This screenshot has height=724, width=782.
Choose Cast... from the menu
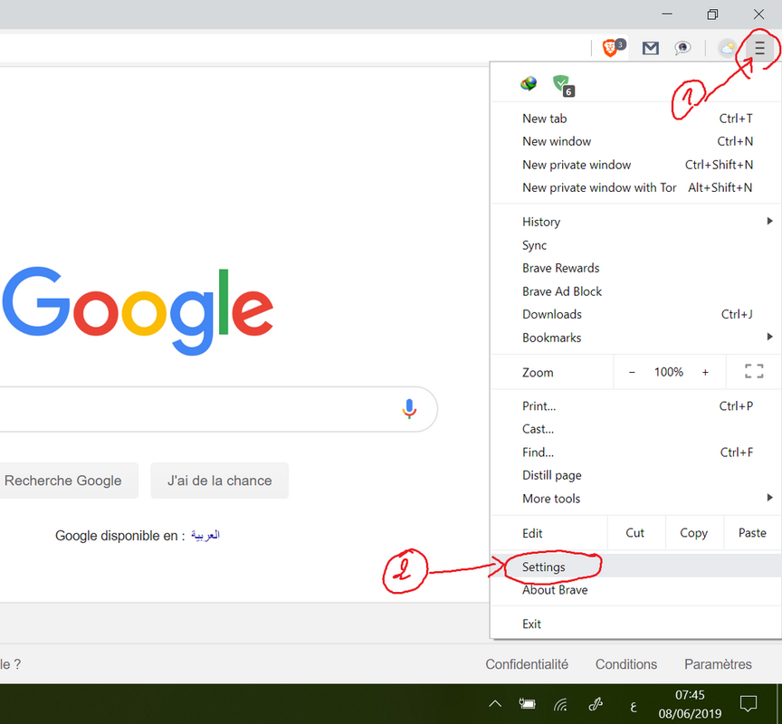[636, 429]
